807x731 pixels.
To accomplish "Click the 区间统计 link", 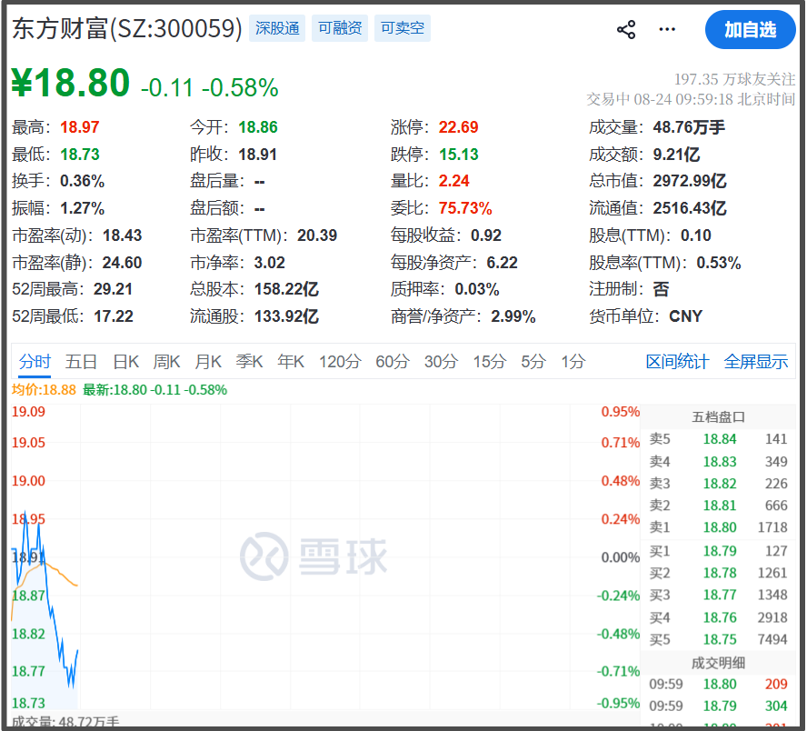I will [x=677, y=361].
